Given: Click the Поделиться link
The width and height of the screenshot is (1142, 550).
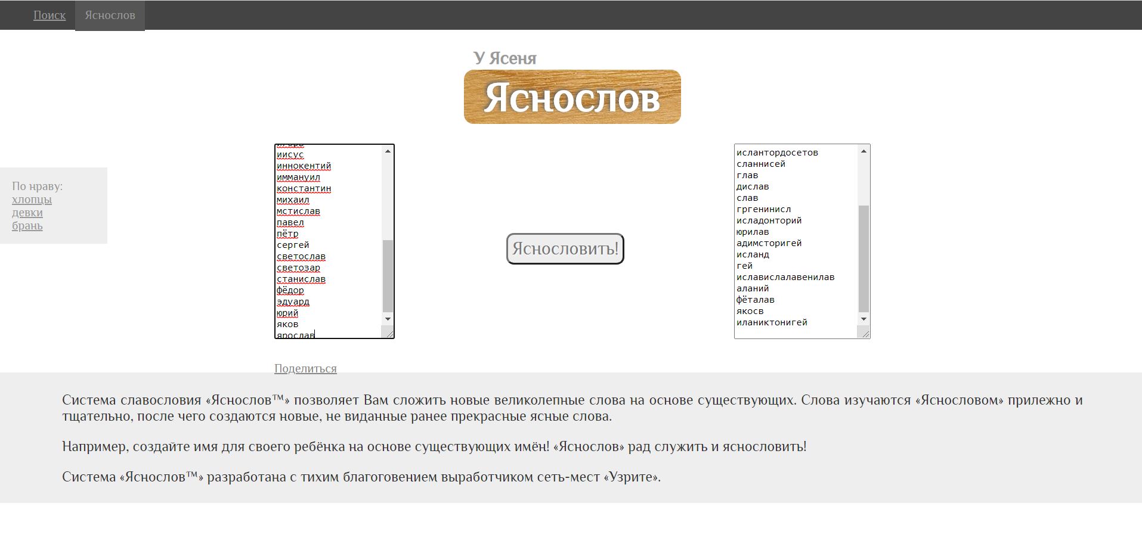Looking at the screenshot, I should click(x=305, y=368).
